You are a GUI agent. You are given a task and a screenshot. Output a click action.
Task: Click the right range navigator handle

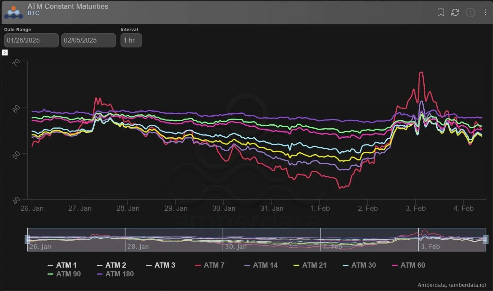pyautogui.click(x=486, y=240)
